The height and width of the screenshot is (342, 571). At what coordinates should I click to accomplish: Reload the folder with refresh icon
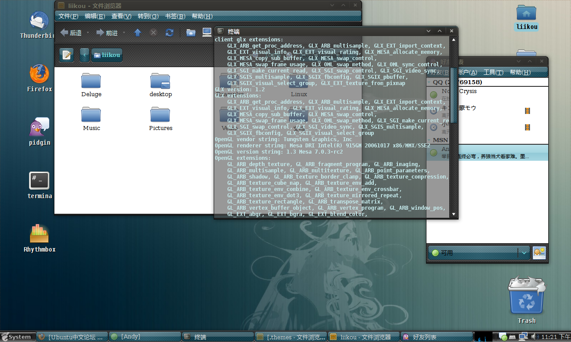(170, 33)
